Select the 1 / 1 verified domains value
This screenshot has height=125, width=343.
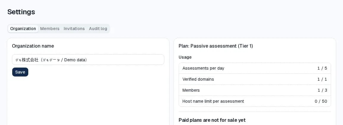(x=322, y=79)
